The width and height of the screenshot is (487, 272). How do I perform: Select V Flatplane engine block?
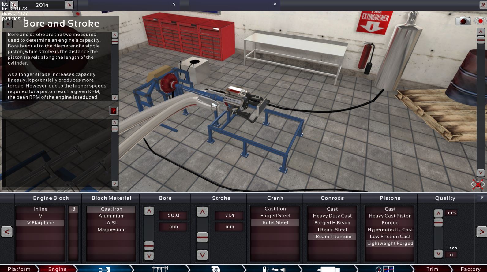[x=40, y=223]
